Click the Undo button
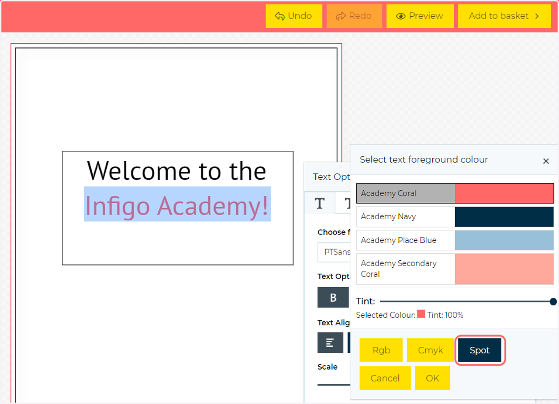 tap(293, 16)
